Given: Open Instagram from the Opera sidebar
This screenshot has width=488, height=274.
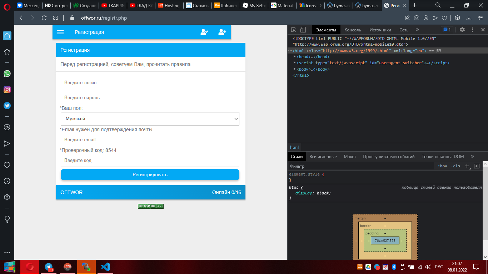Looking at the screenshot, I should (7, 90).
